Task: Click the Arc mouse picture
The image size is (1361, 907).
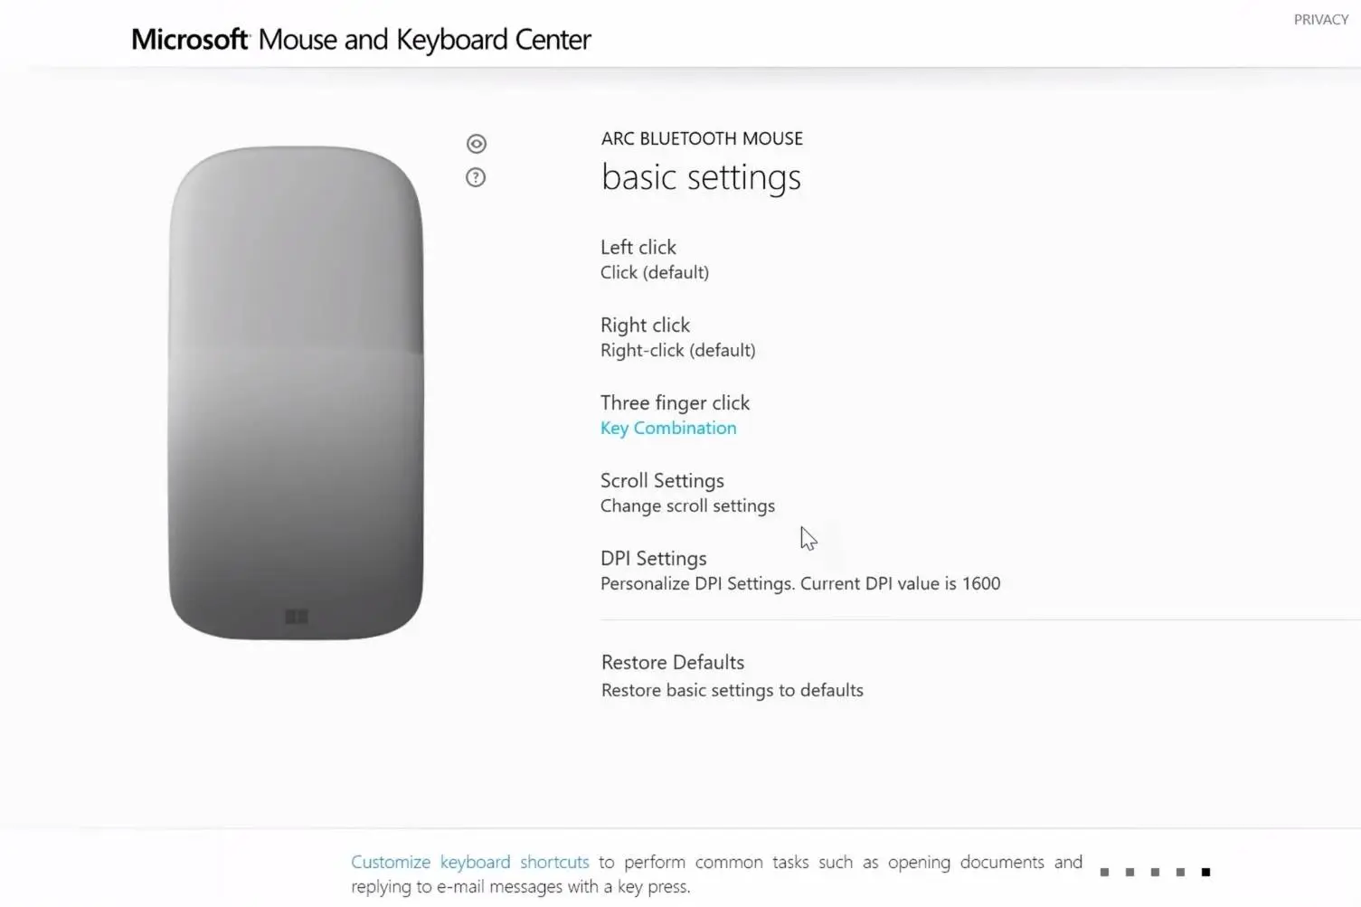Action: (296, 392)
